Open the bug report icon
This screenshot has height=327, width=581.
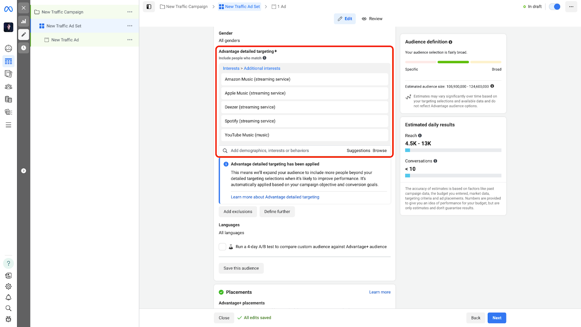click(x=8, y=319)
